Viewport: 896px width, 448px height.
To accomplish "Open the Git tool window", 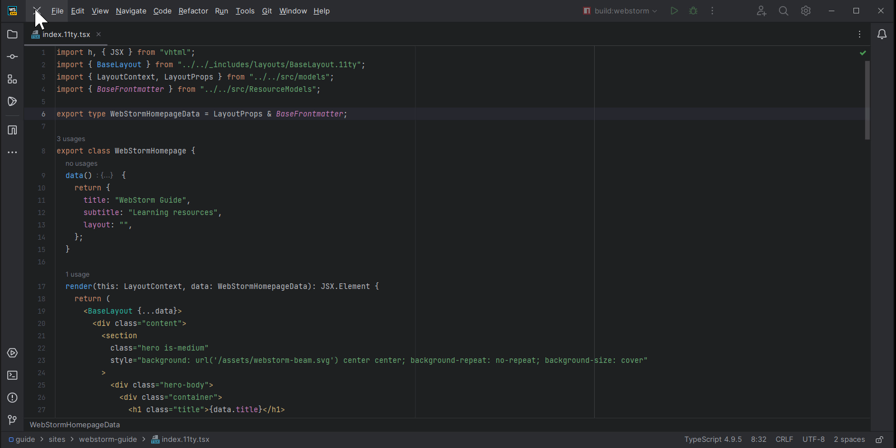I will (12, 420).
